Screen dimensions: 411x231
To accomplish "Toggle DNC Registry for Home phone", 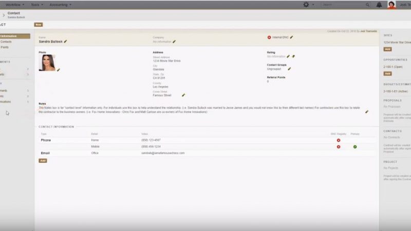I will 338,140.
